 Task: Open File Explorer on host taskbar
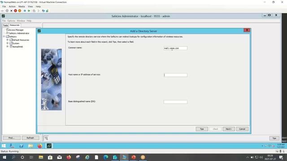pyautogui.click(x=41, y=157)
